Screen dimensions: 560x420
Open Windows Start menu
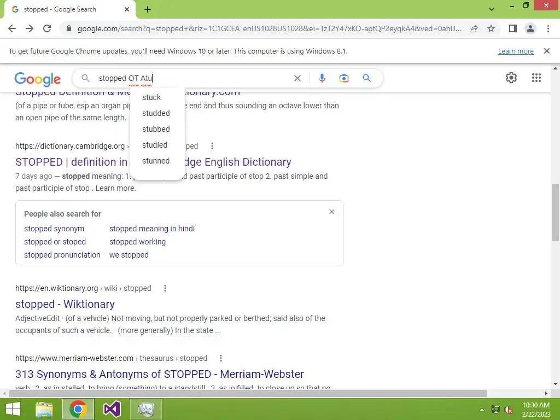[13, 409]
